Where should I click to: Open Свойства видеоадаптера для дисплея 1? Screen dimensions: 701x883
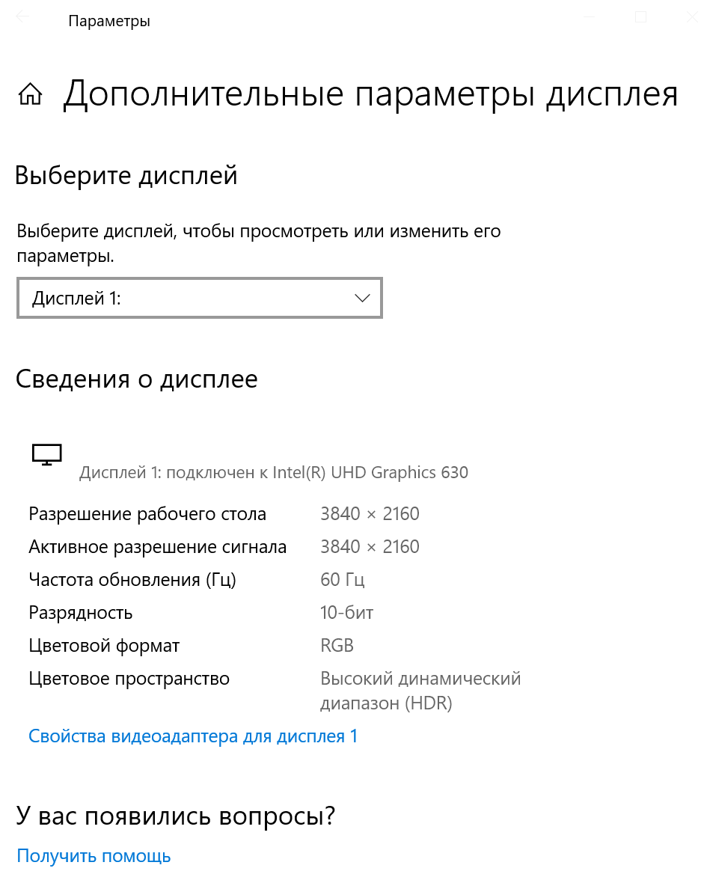193,736
